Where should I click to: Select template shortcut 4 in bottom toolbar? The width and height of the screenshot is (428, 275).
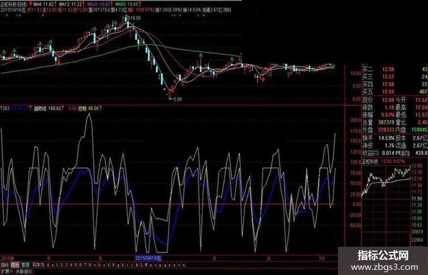(x=71, y=265)
